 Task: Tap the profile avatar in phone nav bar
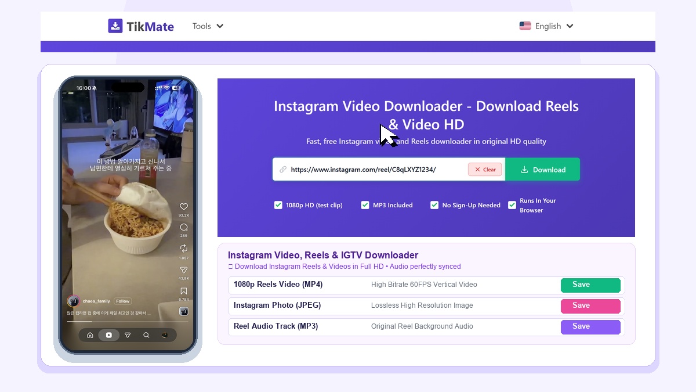[165, 335]
